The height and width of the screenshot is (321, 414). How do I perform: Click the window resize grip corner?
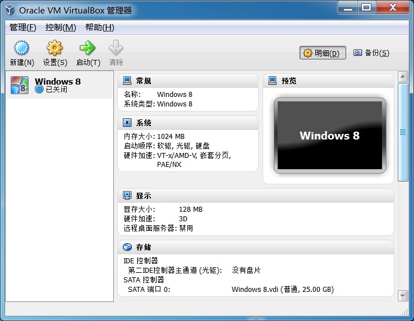[x=404, y=312]
